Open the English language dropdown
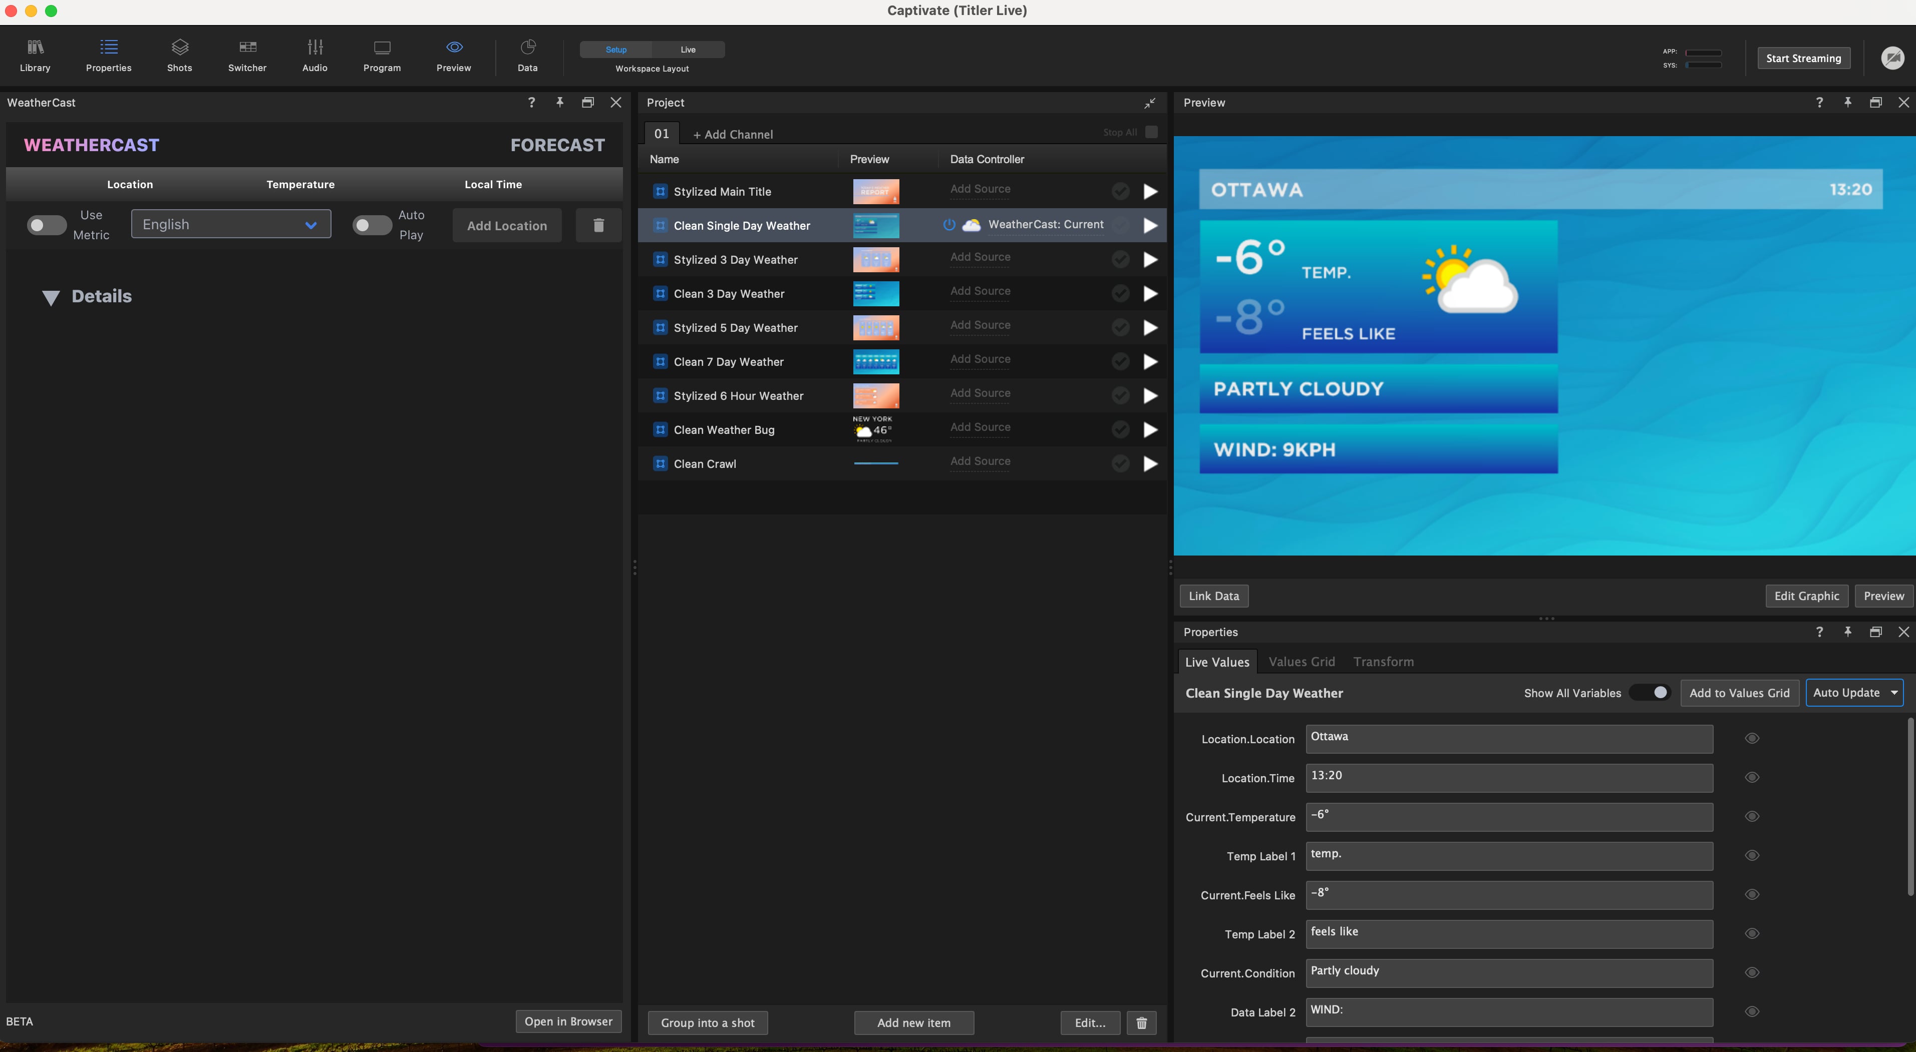This screenshot has height=1052, width=1916. (231, 225)
